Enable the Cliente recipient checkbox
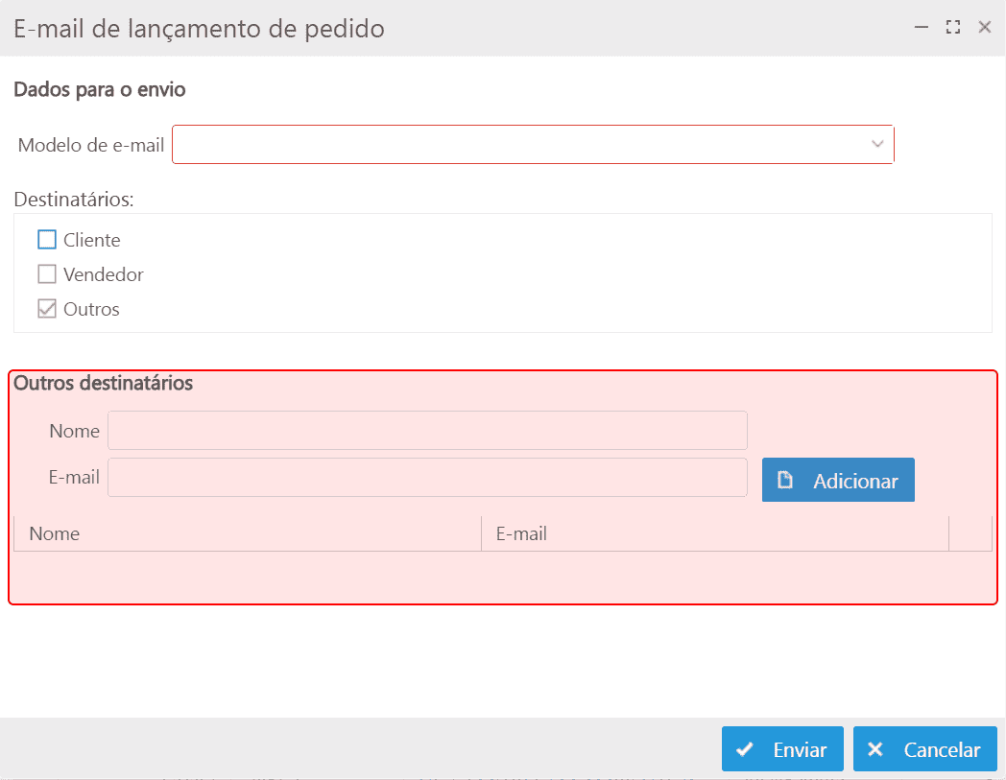The width and height of the screenshot is (1006, 780). click(47, 240)
